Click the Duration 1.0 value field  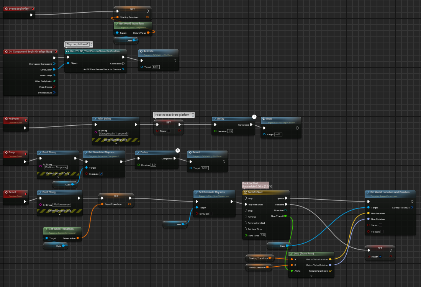[x=230, y=131]
